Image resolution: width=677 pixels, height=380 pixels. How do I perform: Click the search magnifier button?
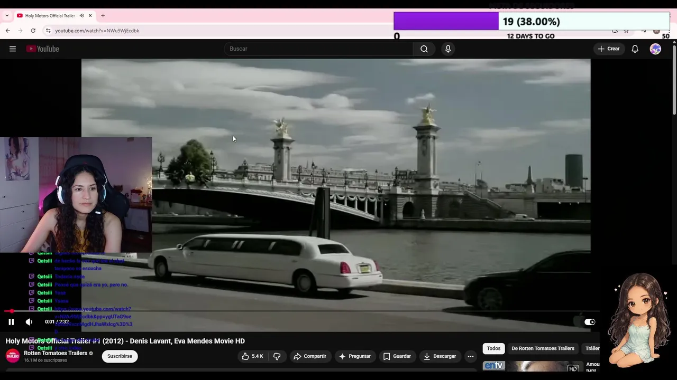pyautogui.click(x=424, y=49)
